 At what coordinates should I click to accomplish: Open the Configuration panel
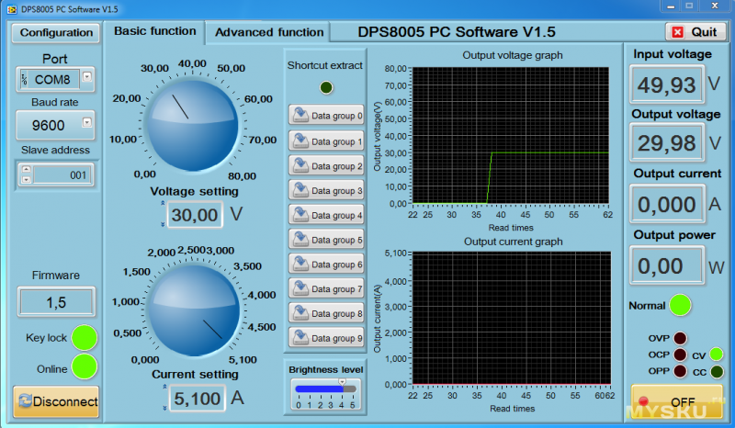[x=56, y=33]
